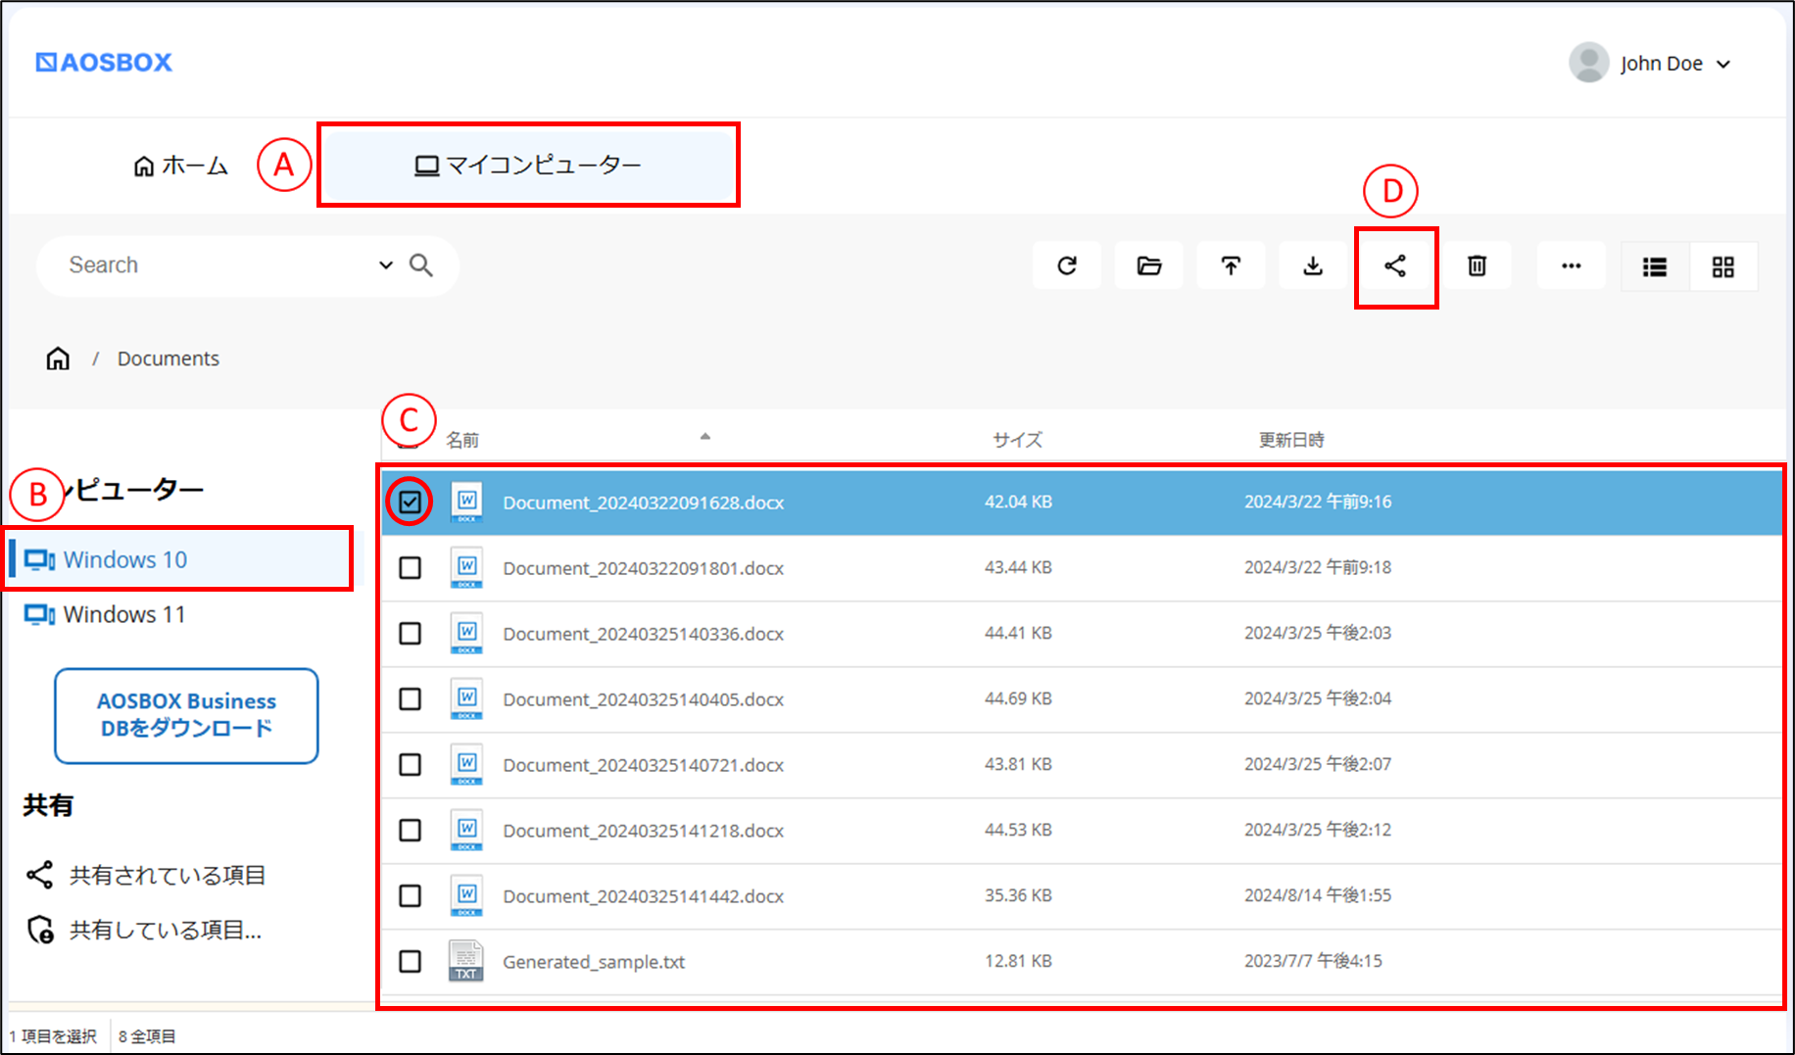Open 共有されている項目 link
1795x1055 pixels.
point(146,875)
